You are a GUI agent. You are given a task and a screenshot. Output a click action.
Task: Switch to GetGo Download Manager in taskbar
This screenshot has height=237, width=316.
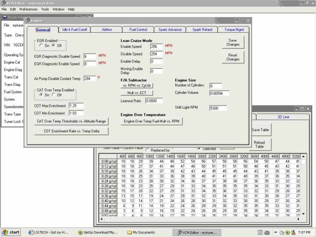[97, 233]
